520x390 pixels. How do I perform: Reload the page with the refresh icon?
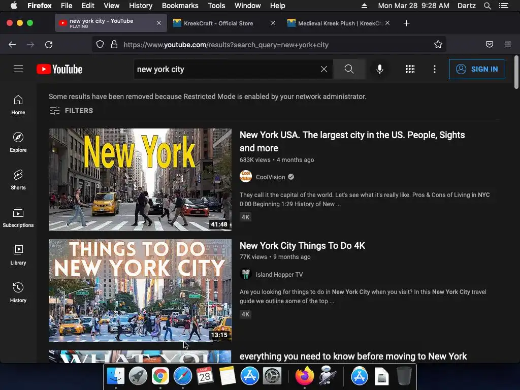tap(49, 45)
